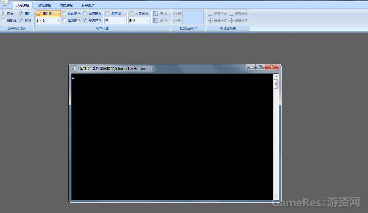Click the Y坐标 input field
The height and width of the screenshot is (213, 368).
(x=193, y=21)
